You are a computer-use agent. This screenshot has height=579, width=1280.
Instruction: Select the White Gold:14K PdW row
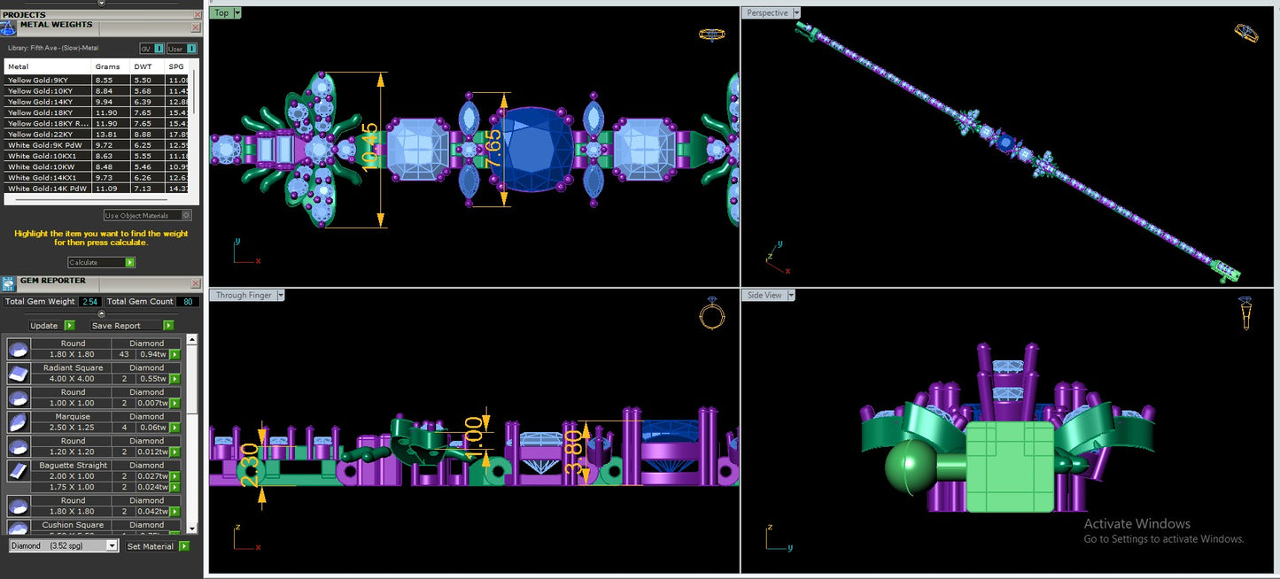coord(97,189)
